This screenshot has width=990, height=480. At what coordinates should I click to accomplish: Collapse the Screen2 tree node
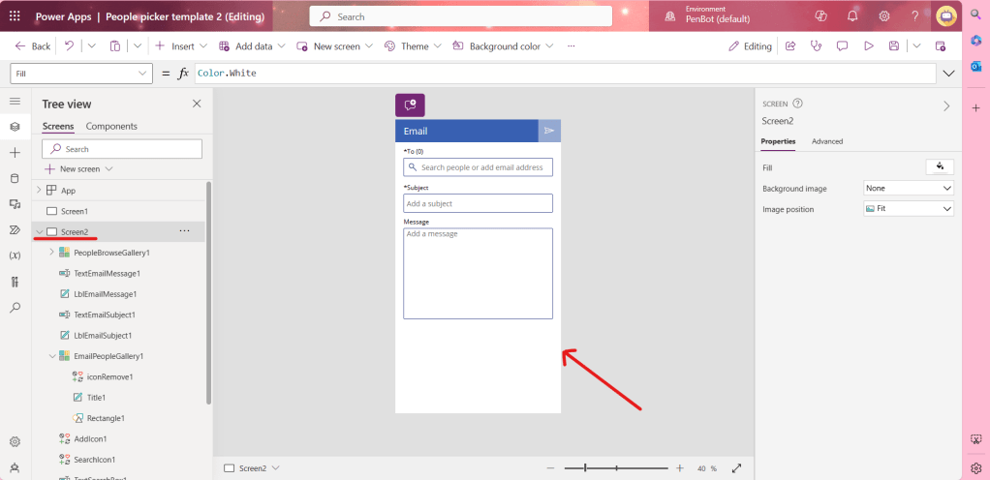pyautogui.click(x=39, y=232)
